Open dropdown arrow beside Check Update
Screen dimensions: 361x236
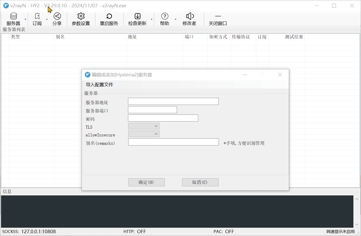[151, 19]
